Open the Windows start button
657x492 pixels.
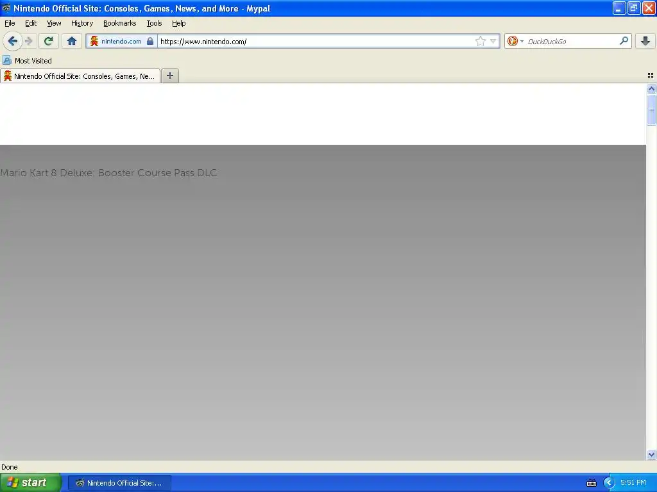click(x=31, y=482)
